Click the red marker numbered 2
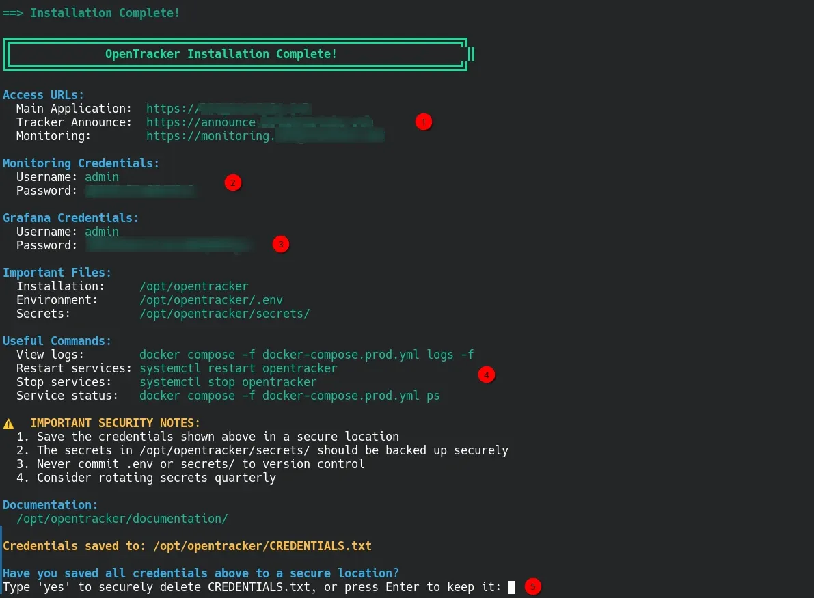Image resolution: width=814 pixels, height=598 pixels. [x=233, y=182]
